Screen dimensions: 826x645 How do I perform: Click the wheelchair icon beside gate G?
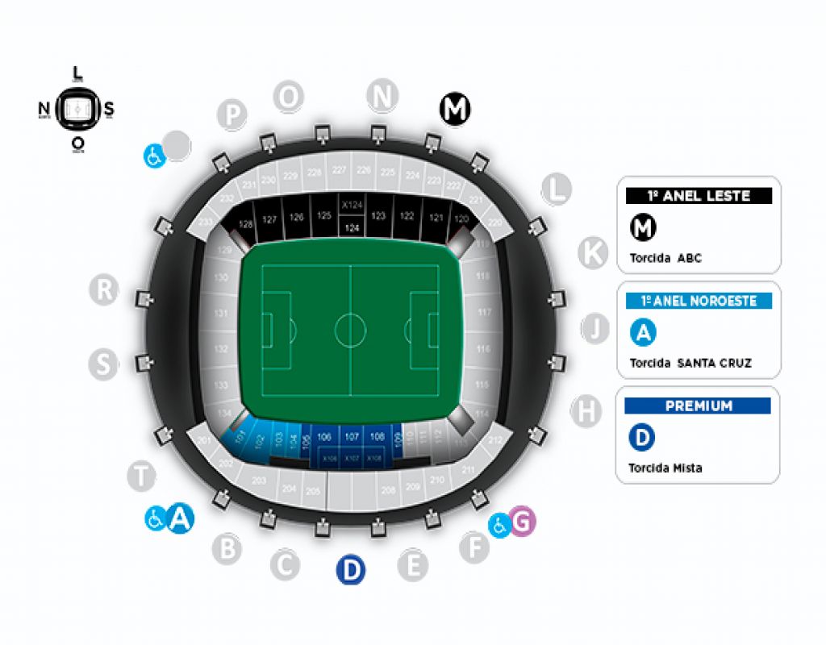(499, 526)
